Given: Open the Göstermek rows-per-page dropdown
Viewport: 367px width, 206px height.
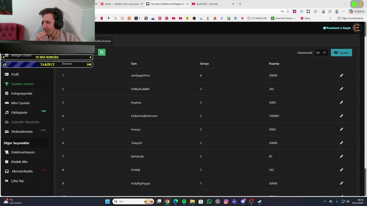Looking at the screenshot, I should point(321,53).
